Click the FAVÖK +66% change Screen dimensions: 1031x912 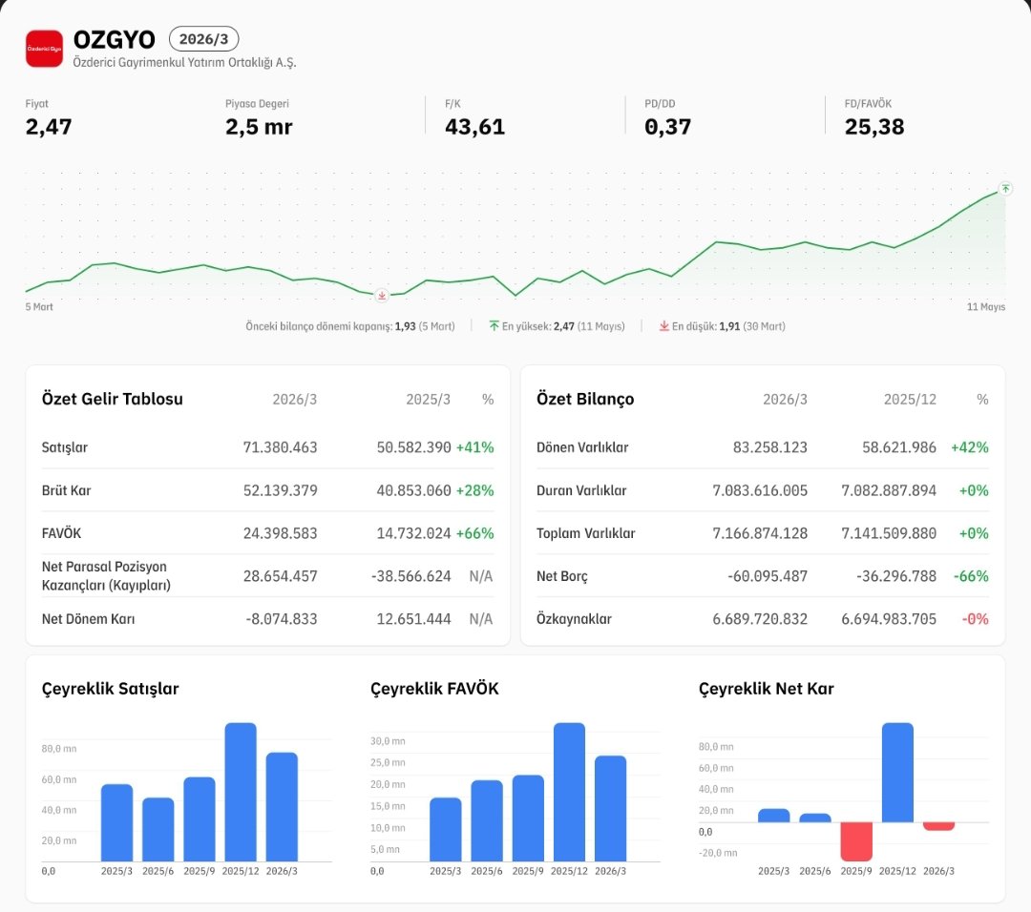point(474,533)
